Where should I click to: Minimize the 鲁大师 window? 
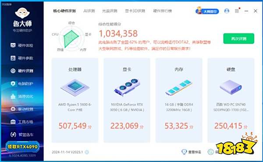246,11
